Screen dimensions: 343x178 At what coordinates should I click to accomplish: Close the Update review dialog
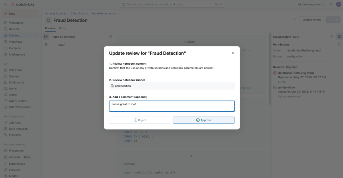click(233, 53)
